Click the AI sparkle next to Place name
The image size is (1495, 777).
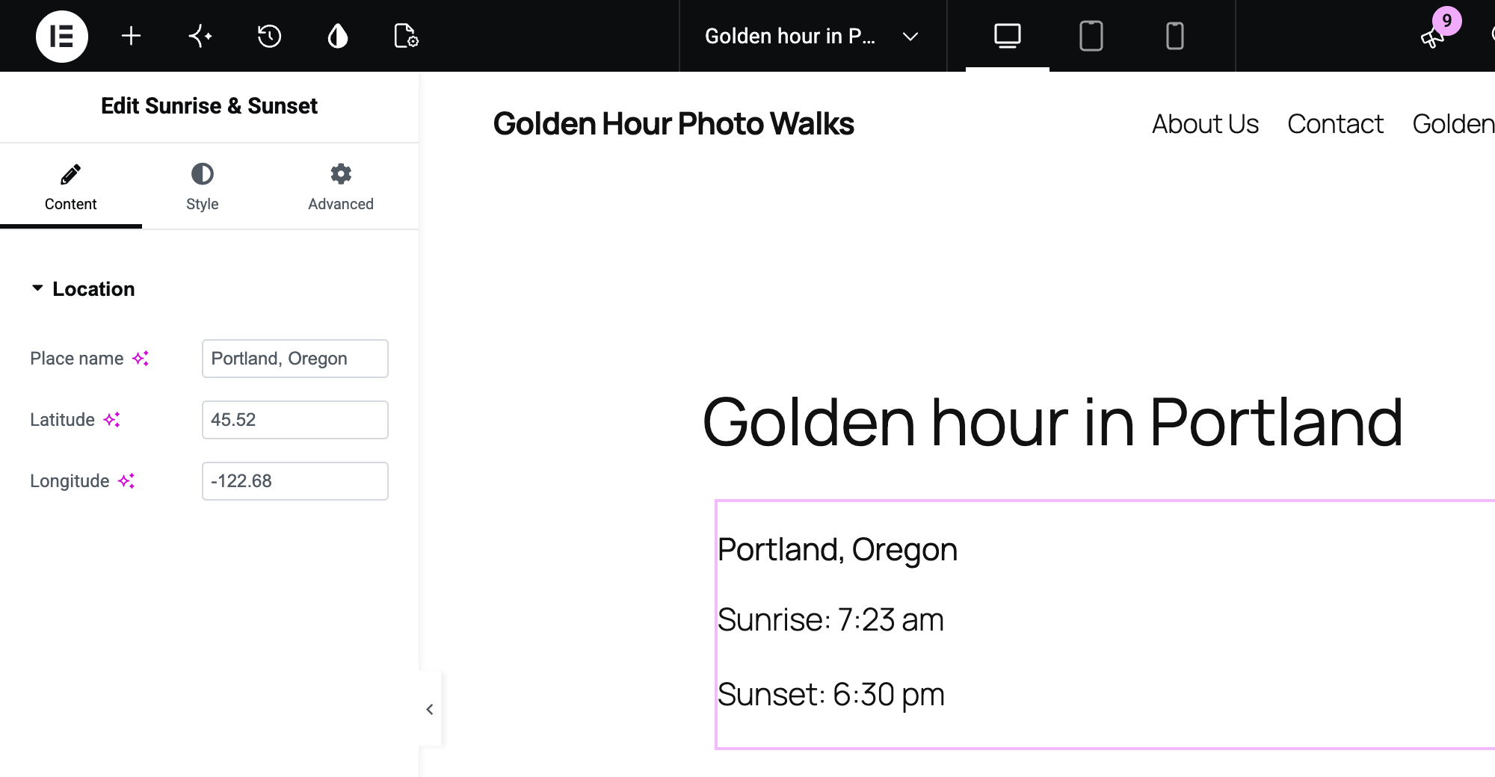pyautogui.click(x=141, y=359)
